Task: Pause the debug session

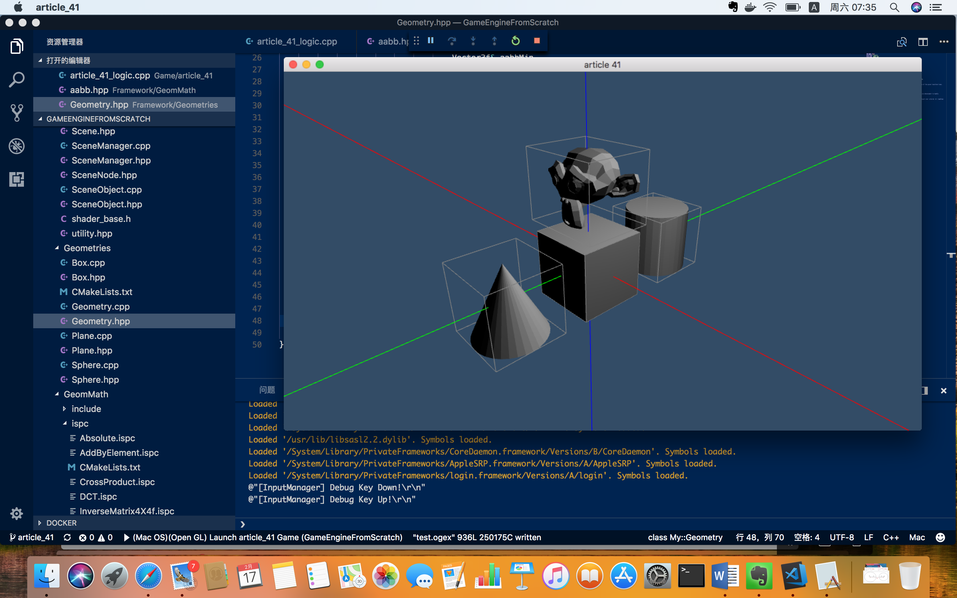Action: tap(431, 40)
